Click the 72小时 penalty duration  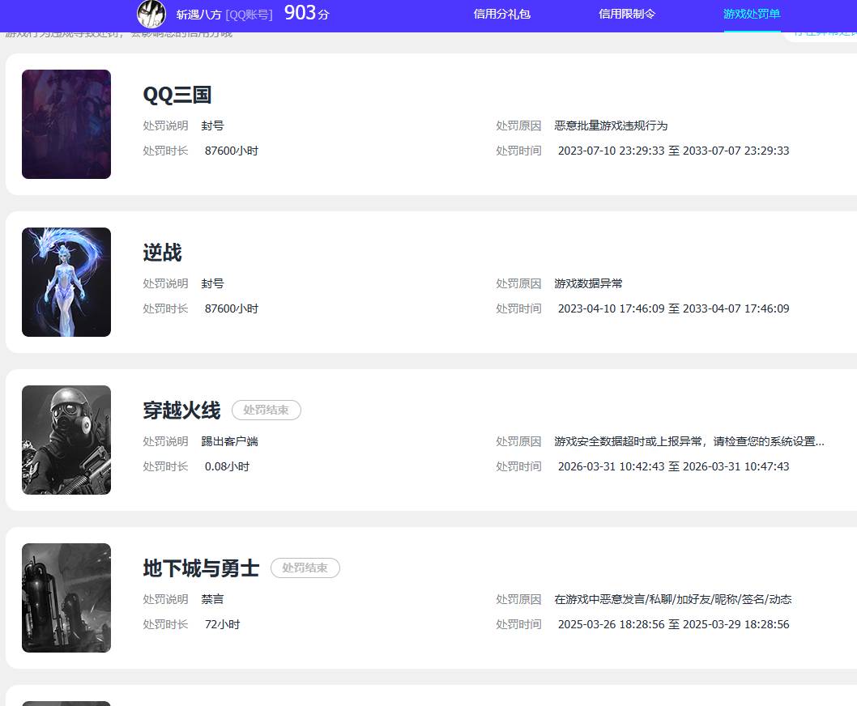pyautogui.click(x=222, y=624)
